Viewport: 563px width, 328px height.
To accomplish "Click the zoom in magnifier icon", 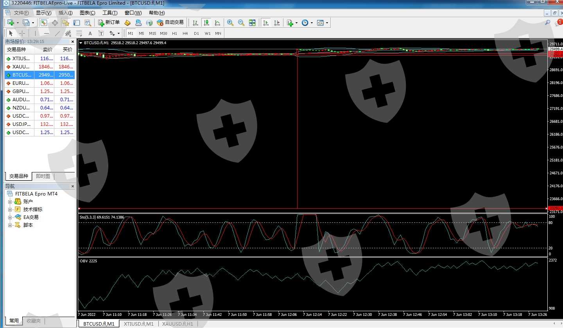I will [230, 23].
